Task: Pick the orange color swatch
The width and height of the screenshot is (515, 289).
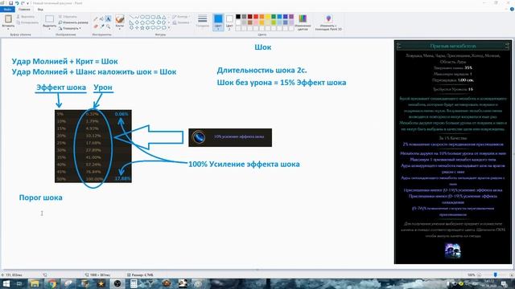Action: click(x=262, y=16)
